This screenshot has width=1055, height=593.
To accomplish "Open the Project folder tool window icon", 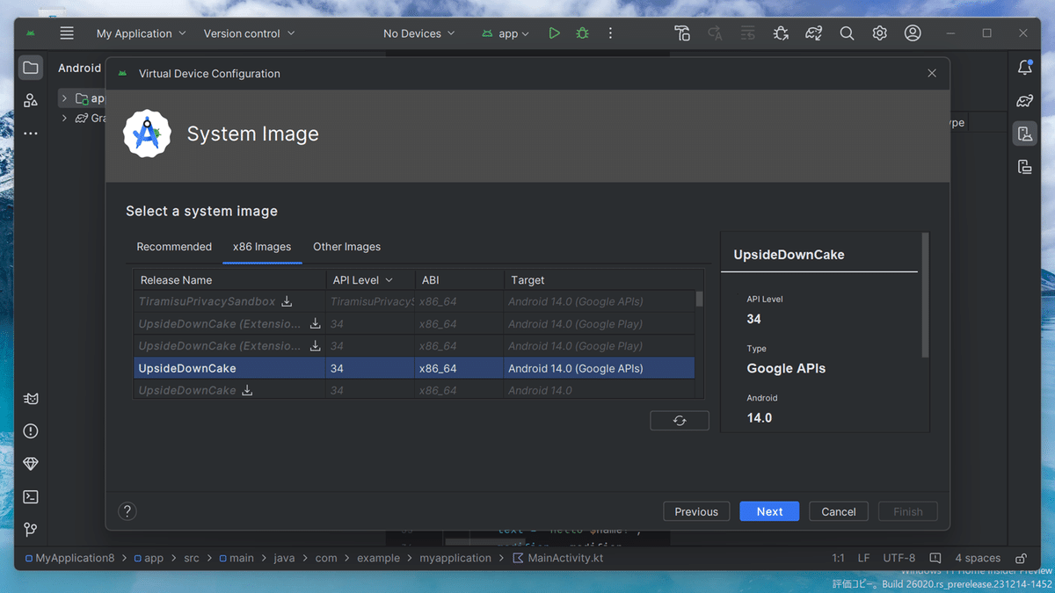I will 31,68.
